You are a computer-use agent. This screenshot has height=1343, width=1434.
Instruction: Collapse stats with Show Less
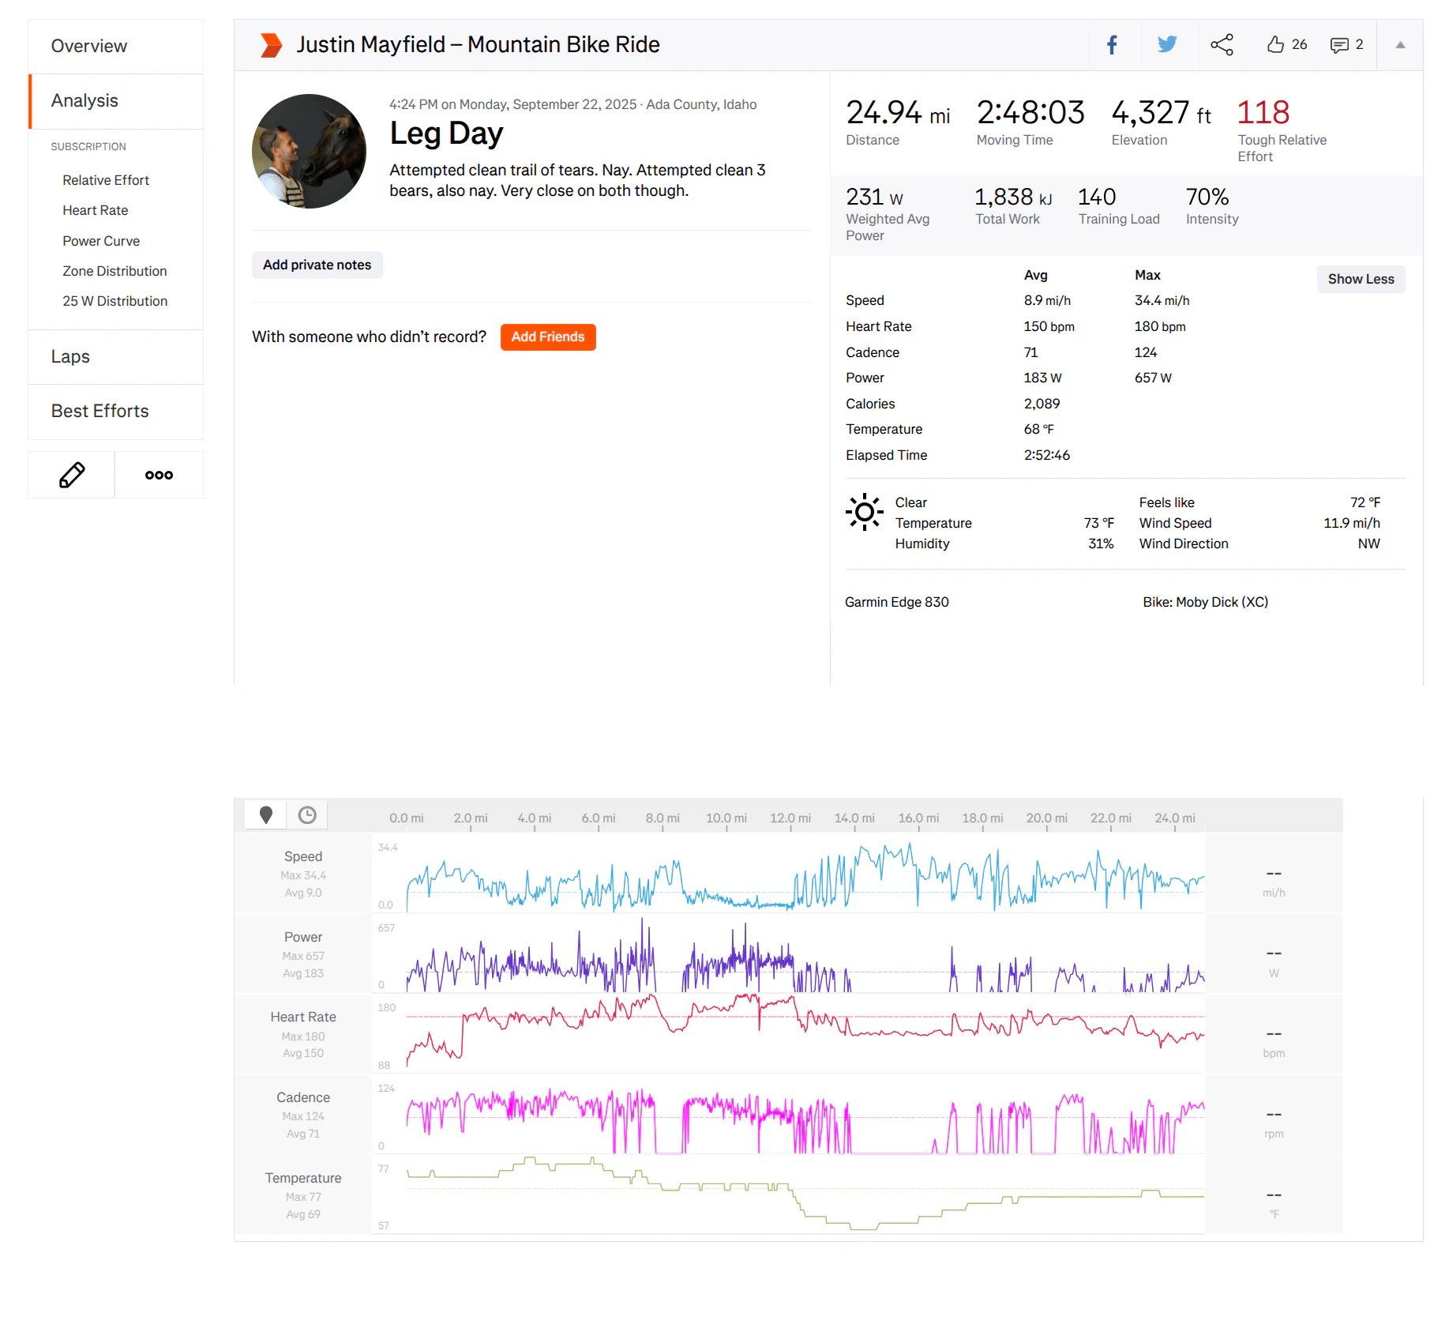click(x=1360, y=279)
